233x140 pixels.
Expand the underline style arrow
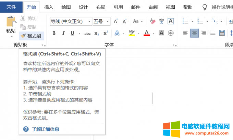pos(79,33)
